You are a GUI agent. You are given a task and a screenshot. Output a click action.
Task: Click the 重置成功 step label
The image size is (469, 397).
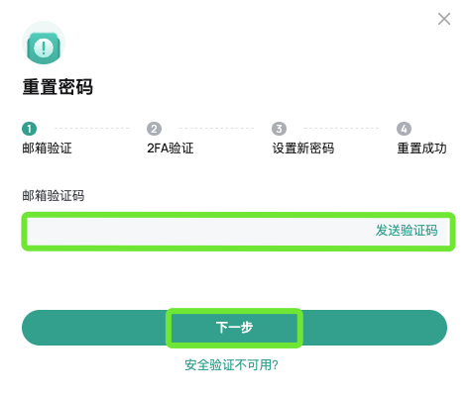(x=421, y=149)
